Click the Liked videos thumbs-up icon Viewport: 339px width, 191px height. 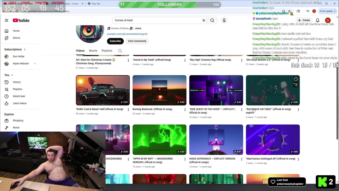pyautogui.click(x=7, y=103)
